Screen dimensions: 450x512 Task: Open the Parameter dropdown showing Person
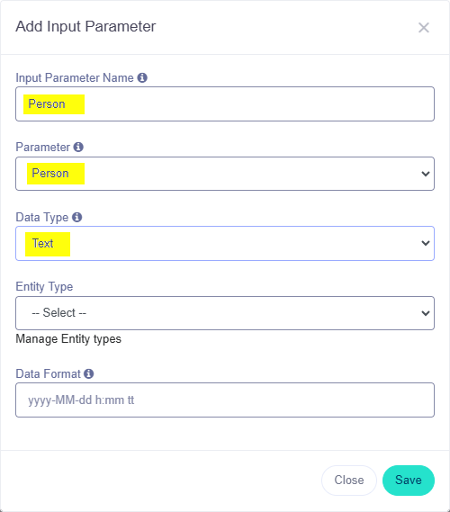(x=225, y=174)
